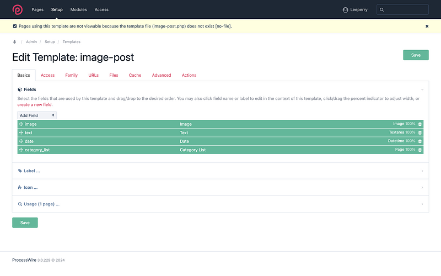Click the Category List field label
The height and width of the screenshot is (276, 441).
click(x=192, y=150)
